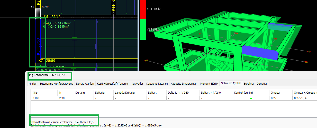This screenshot has width=317, height=128.
Task: Switch to Betonarme Konfigürasyonu tab
Action: click(x=56, y=84)
